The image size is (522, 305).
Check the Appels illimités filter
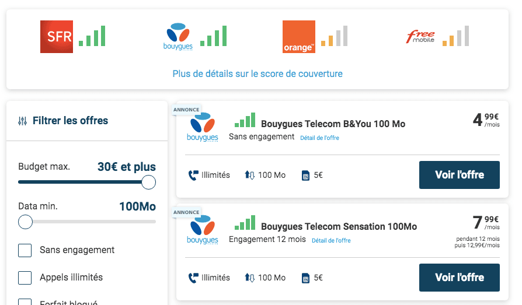coord(25,278)
